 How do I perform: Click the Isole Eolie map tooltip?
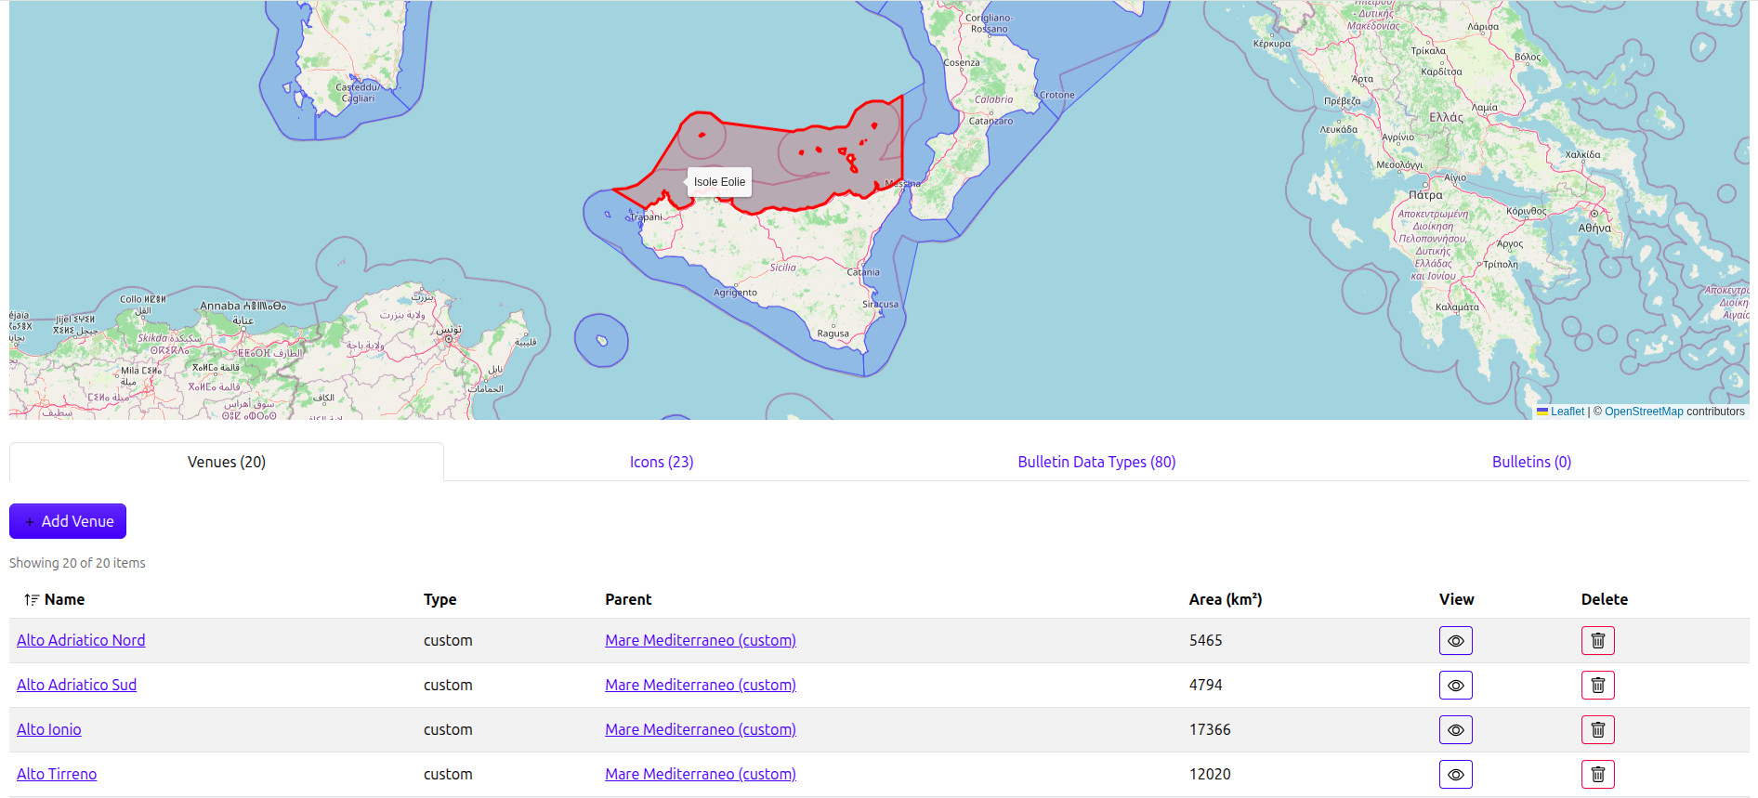719,182
